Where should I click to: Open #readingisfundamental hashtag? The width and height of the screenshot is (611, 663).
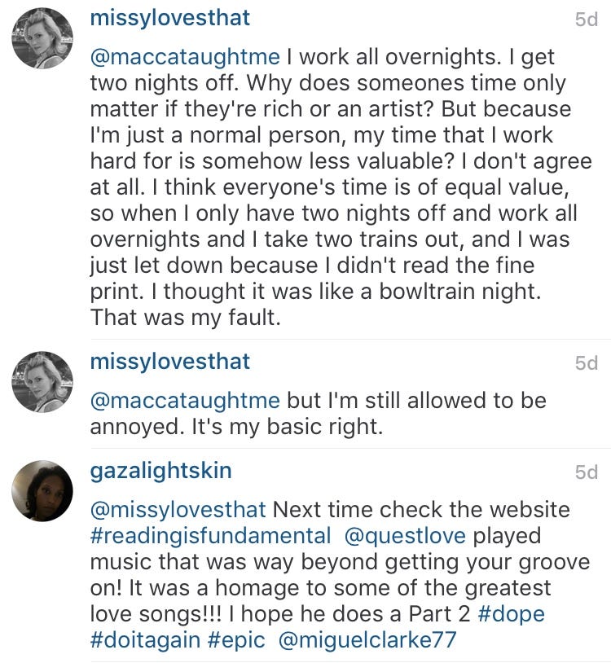[210, 536]
